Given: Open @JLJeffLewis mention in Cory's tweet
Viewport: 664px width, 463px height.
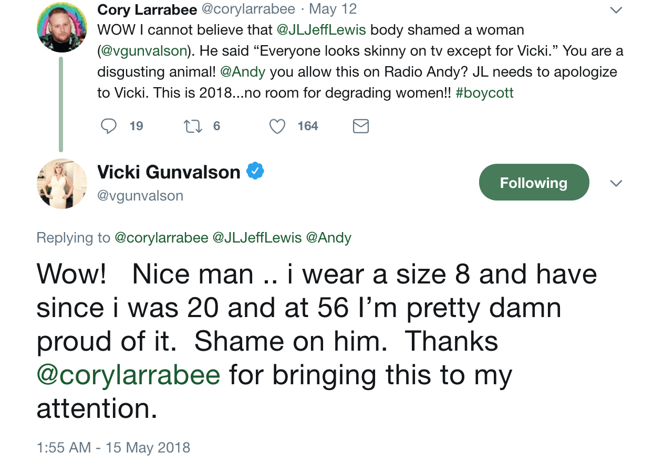Looking at the screenshot, I should [321, 29].
